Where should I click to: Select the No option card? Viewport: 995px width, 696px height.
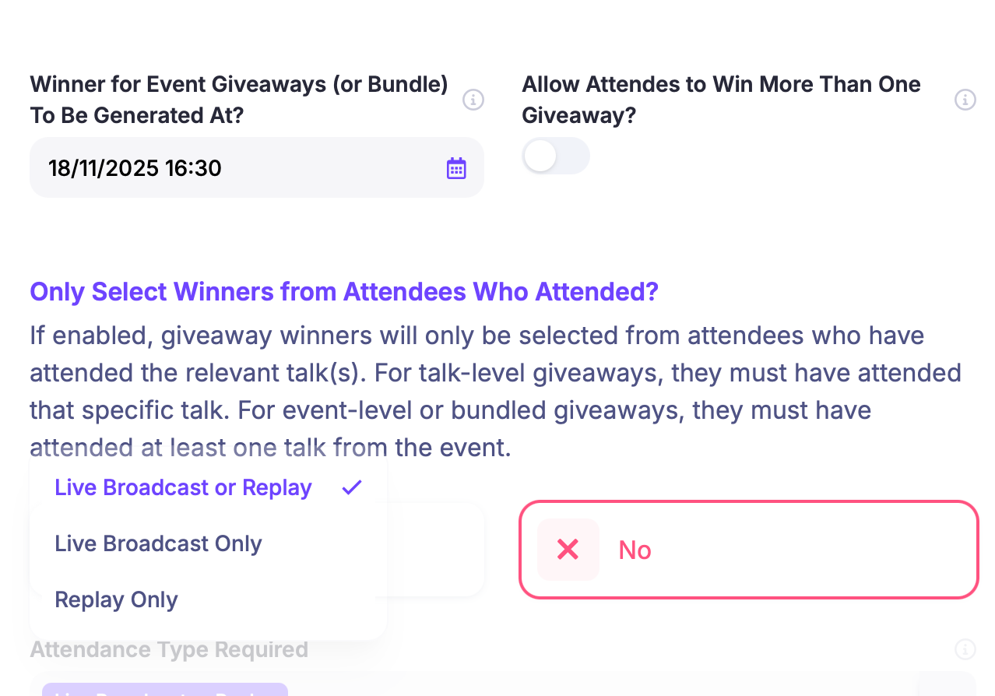pos(749,550)
